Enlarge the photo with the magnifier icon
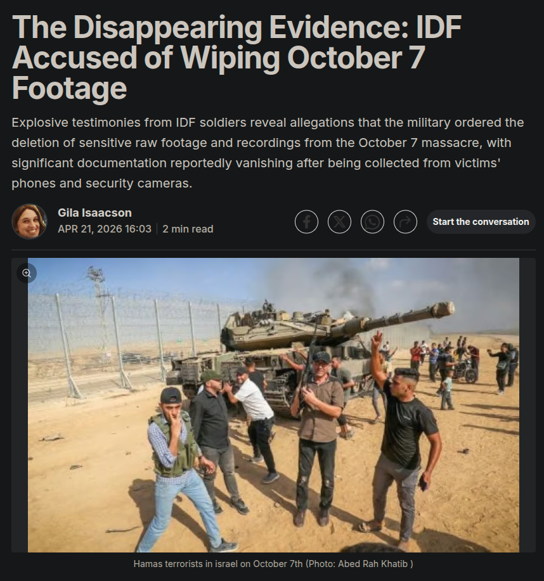 tap(27, 273)
